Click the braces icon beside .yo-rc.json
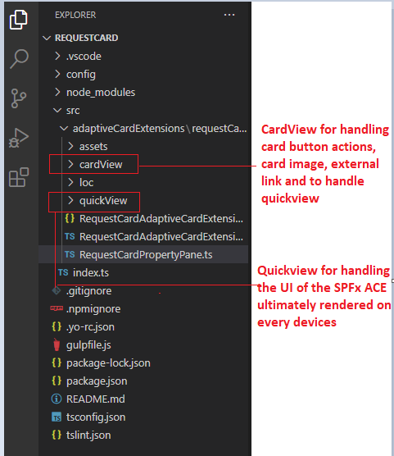The width and height of the screenshot is (394, 456). [x=57, y=326]
